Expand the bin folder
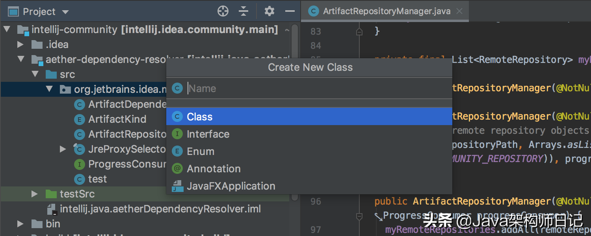Image resolution: width=591 pixels, height=236 pixels. (20, 224)
